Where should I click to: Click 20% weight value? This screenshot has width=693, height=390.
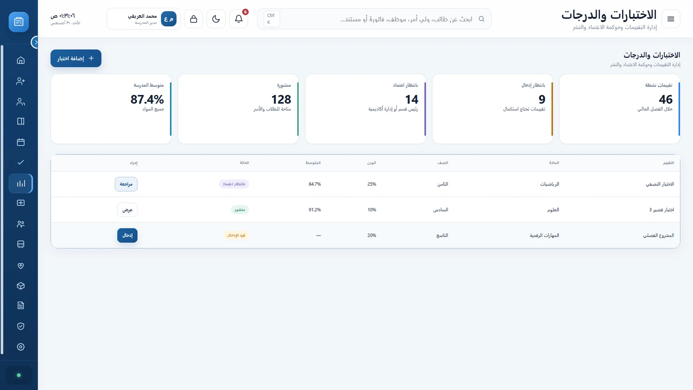click(x=372, y=235)
